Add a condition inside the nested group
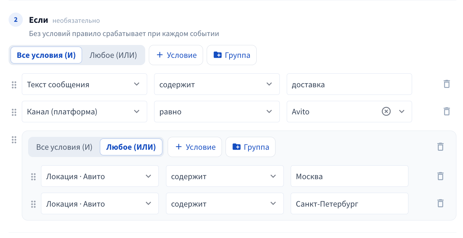Viewport: 463px width, 238px height. [195, 147]
